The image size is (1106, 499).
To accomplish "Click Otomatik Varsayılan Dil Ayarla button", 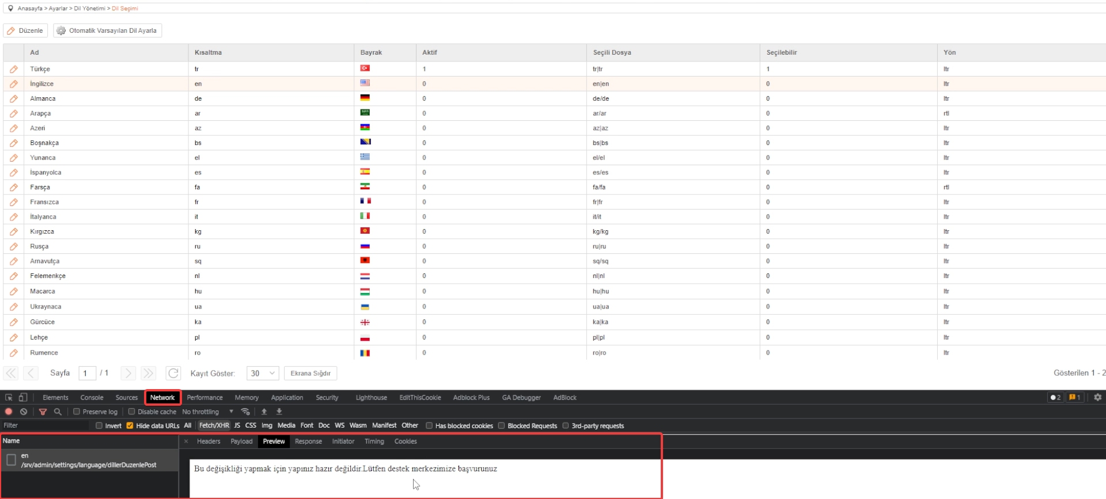I will [108, 31].
